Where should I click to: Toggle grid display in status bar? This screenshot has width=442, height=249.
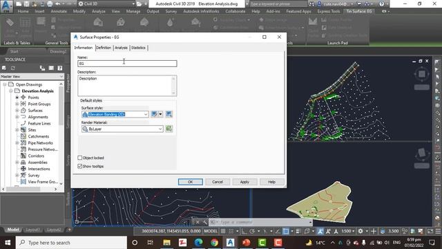(x=223, y=231)
